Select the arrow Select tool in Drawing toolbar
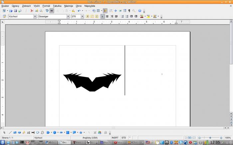The height and width of the screenshot is (145, 233). 4,133
